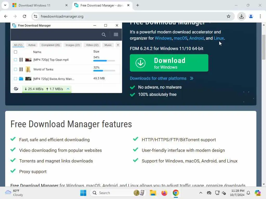The image size is (266, 199).
Task: Open the notification bell in taskbar
Action: [248, 193]
